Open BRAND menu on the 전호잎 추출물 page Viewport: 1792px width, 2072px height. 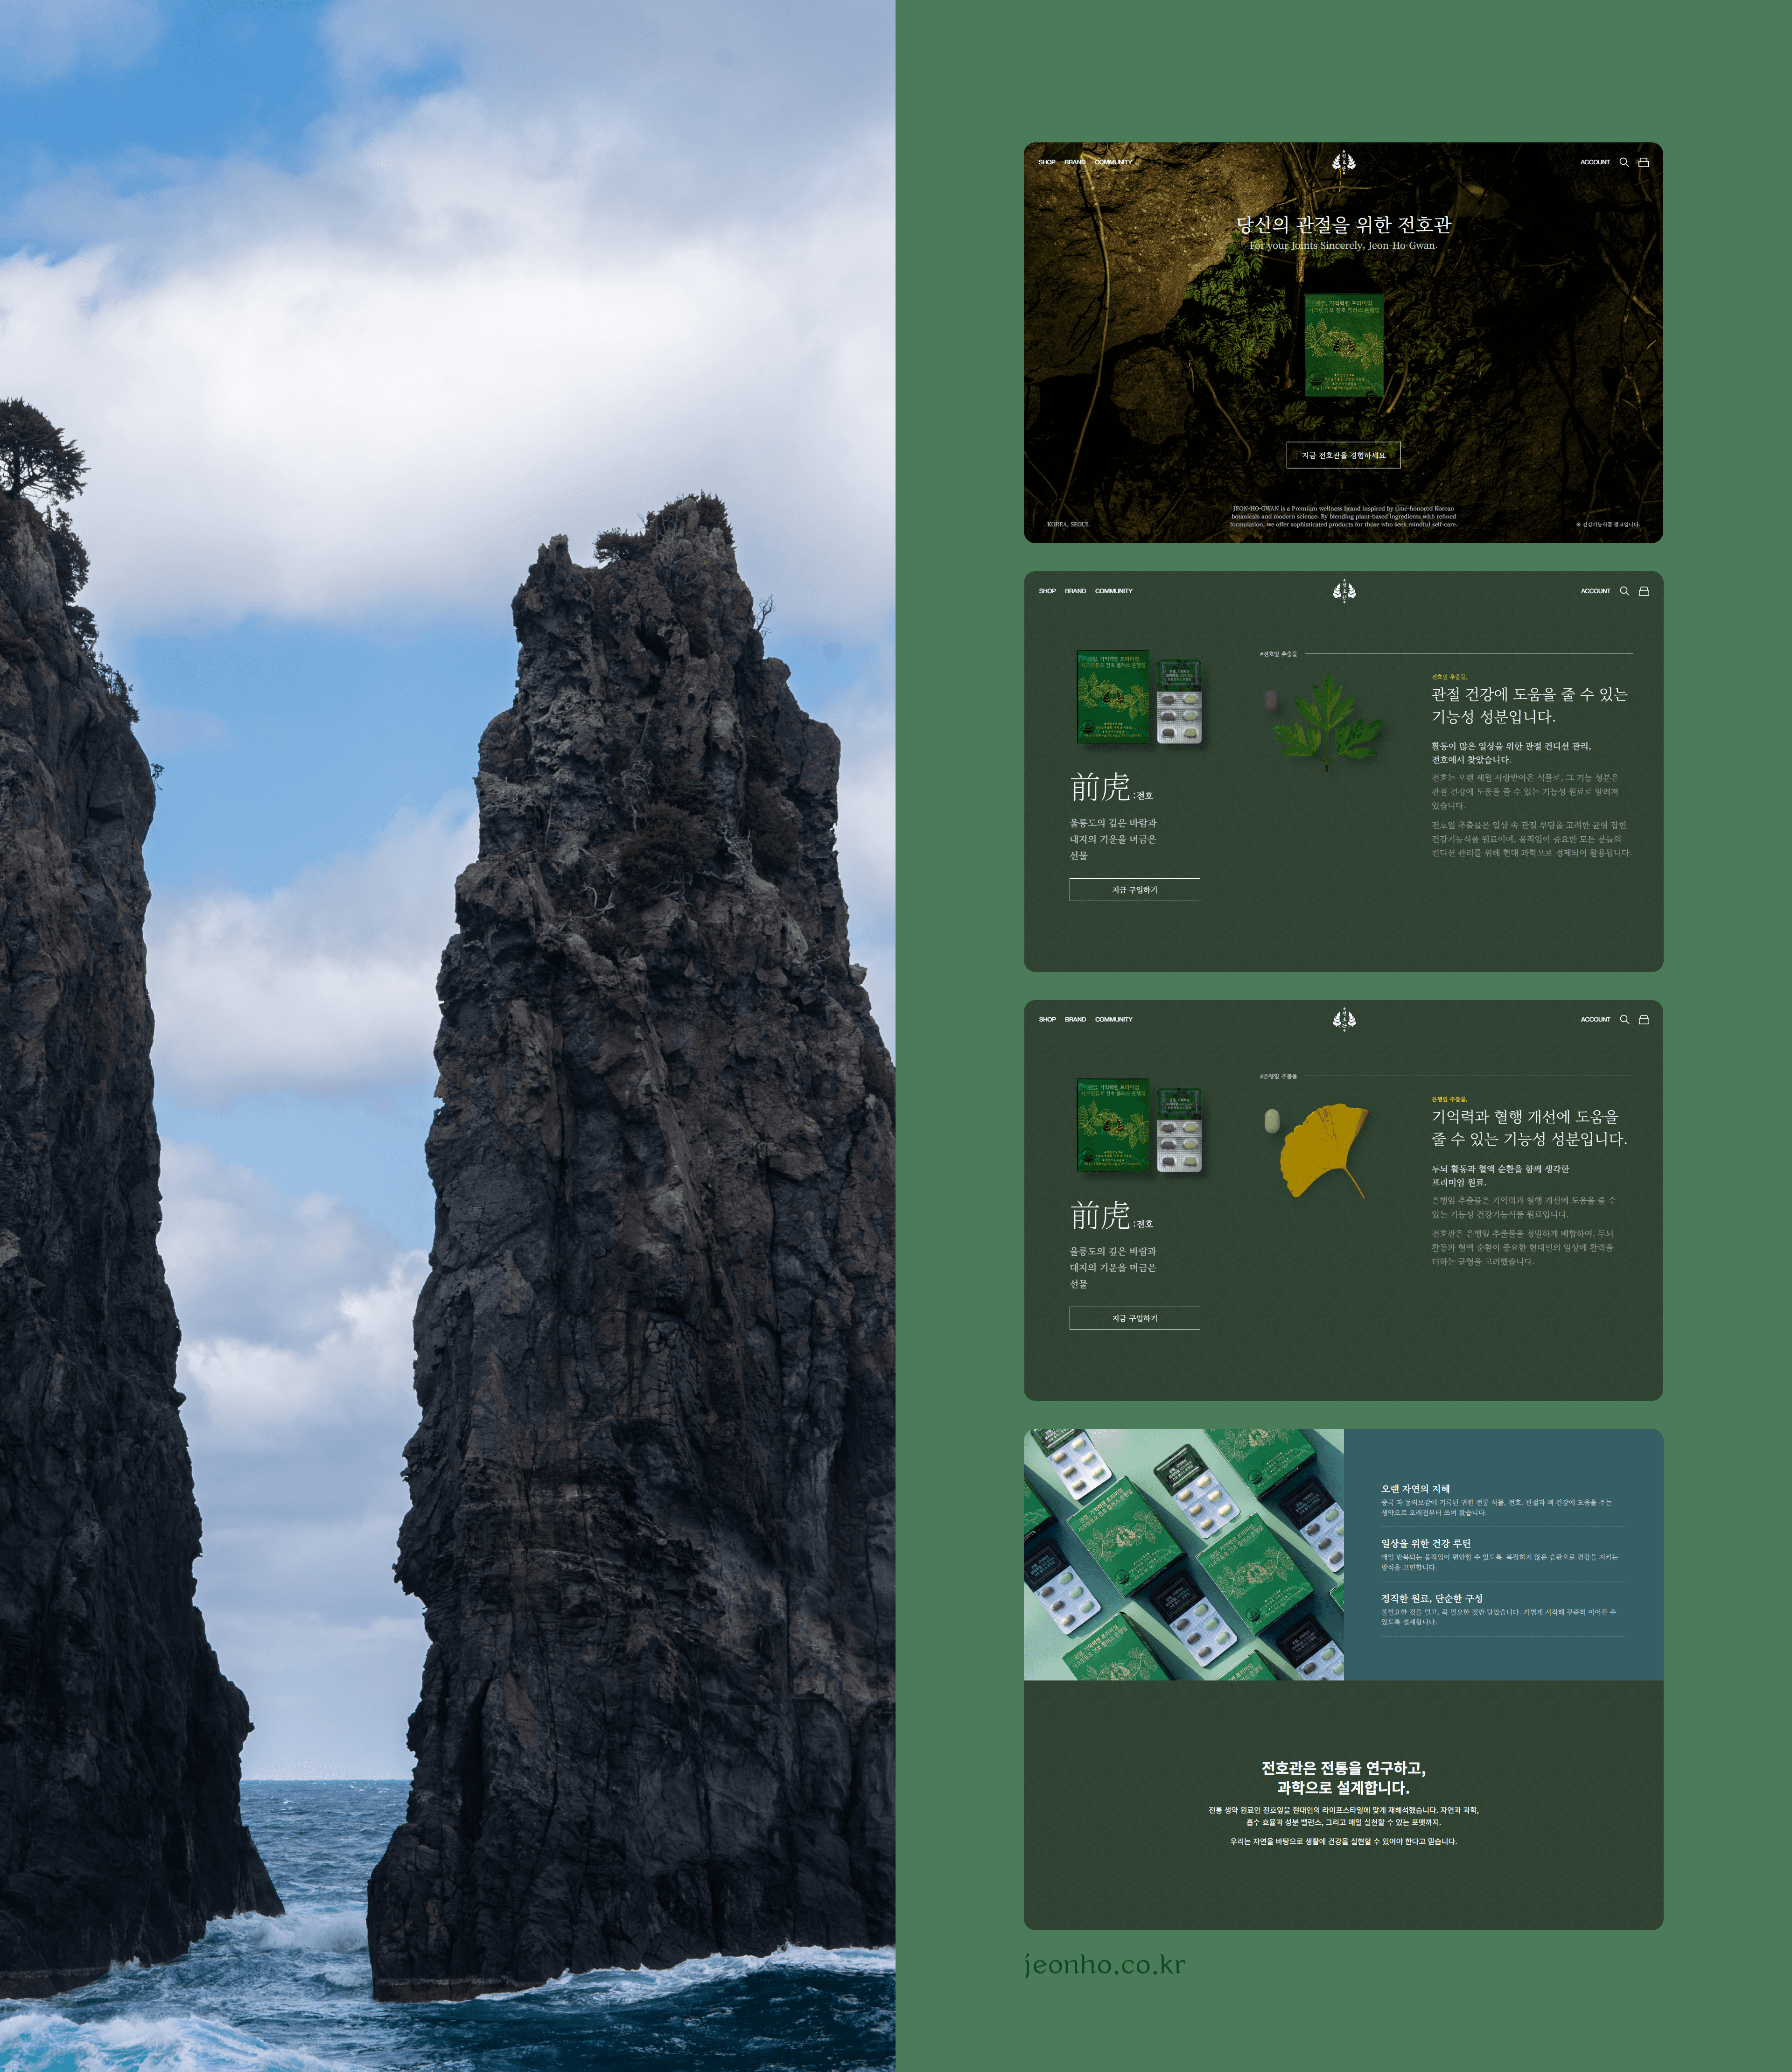[x=1075, y=591]
